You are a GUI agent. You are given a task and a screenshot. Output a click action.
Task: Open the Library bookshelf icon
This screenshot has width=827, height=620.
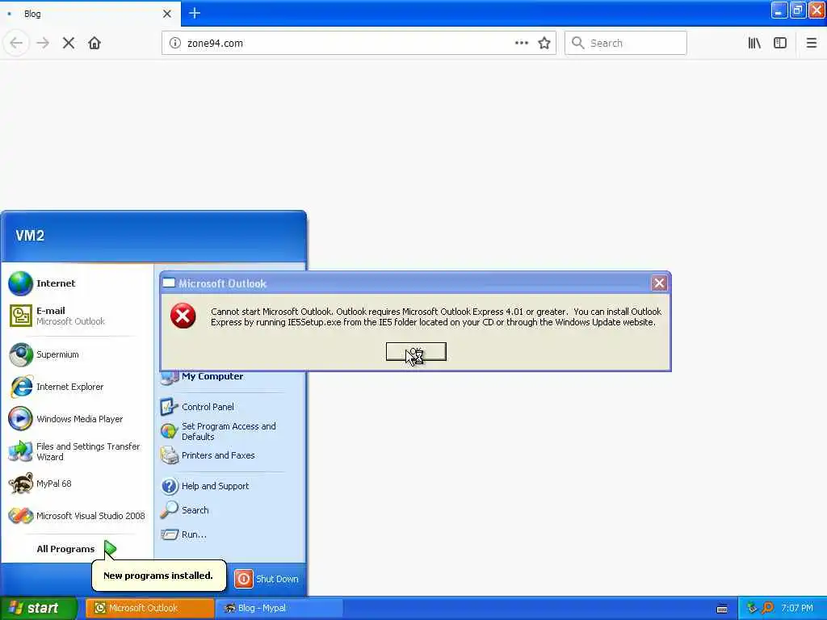click(x=754, y=43)
